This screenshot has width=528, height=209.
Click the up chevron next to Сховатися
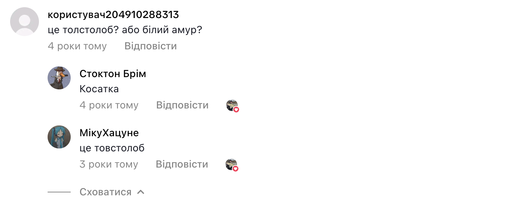tap(141, 192)
